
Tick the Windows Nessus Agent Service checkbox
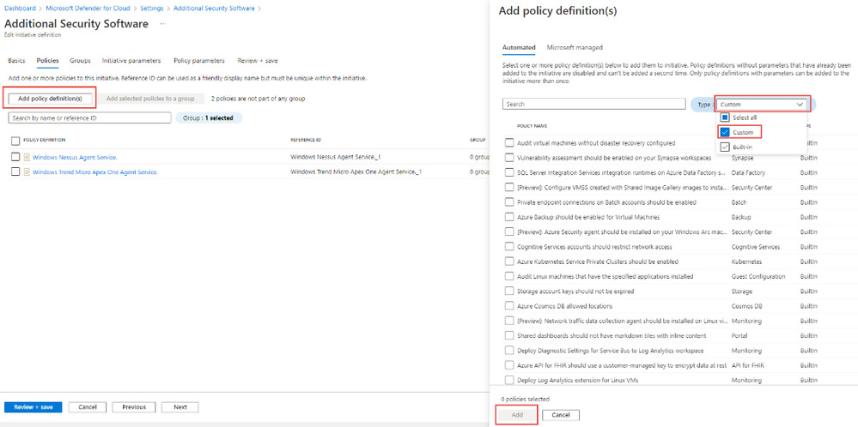[x=15, y=157]
